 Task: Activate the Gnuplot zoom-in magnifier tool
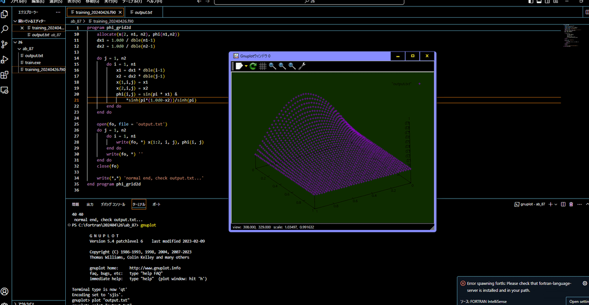(271, 66)
